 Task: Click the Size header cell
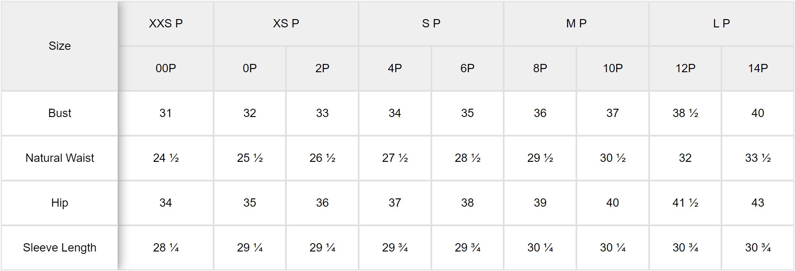tap(59, 46)
